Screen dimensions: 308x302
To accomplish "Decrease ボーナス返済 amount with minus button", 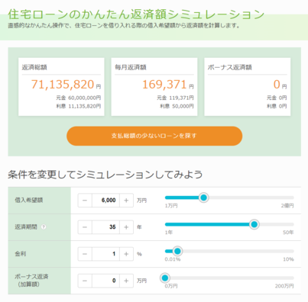I will (85, 281).
